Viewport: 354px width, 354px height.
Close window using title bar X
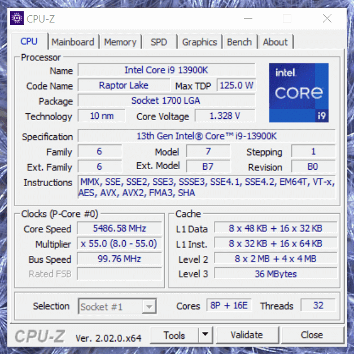327,19
